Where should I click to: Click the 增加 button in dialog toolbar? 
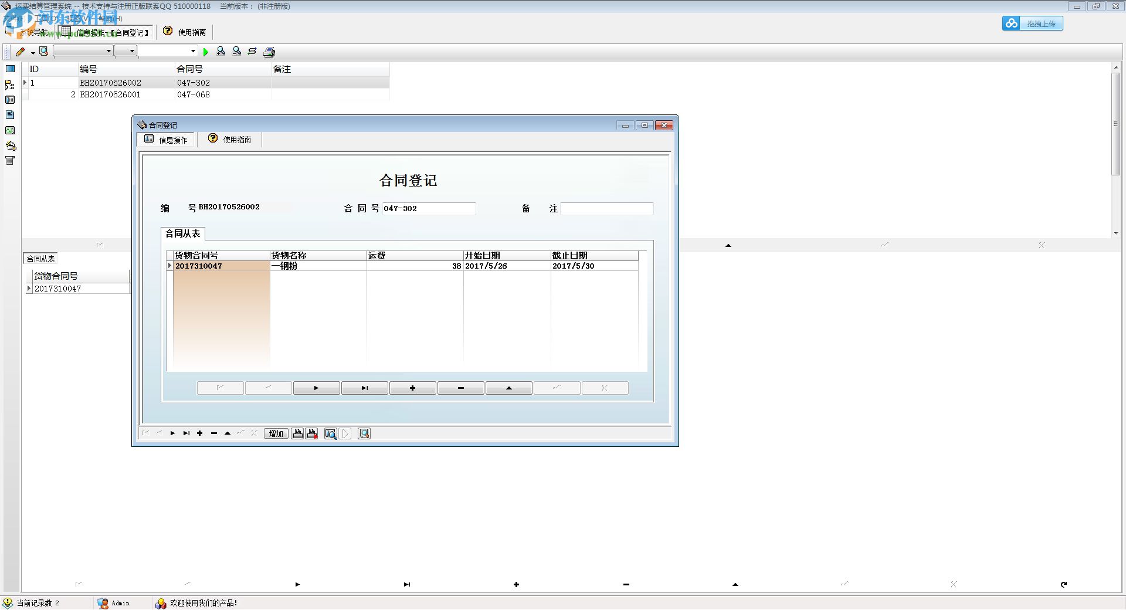click(276, 433)
